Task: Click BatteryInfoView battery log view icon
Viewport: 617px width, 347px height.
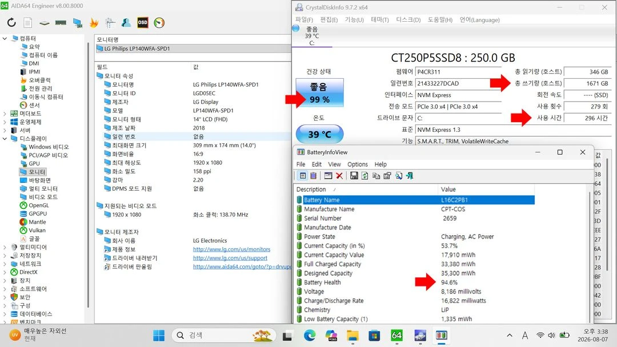Action: (x=313, y=176)
